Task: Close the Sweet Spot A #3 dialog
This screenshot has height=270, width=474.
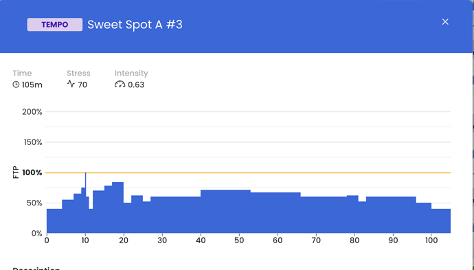Action: click(445, 22)
